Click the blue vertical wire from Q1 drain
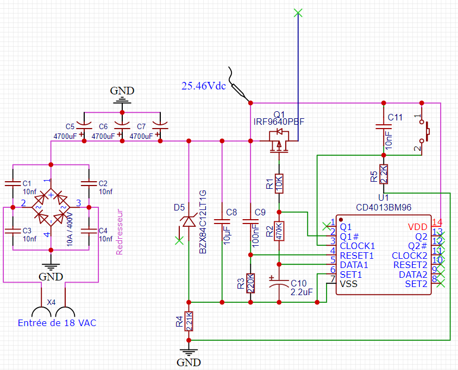Image resolution: width=458 pixels, height=370 pixels. coord(298,76)
